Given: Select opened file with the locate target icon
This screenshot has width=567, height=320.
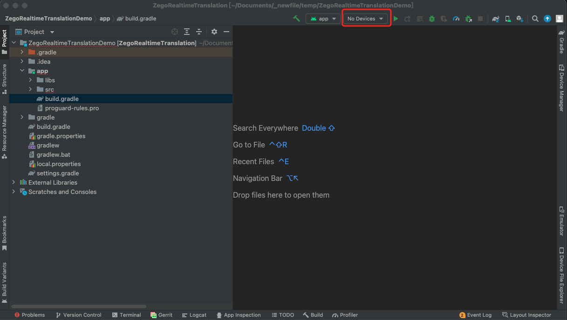Looking at the screenshot, I should (x=175, y=32).
